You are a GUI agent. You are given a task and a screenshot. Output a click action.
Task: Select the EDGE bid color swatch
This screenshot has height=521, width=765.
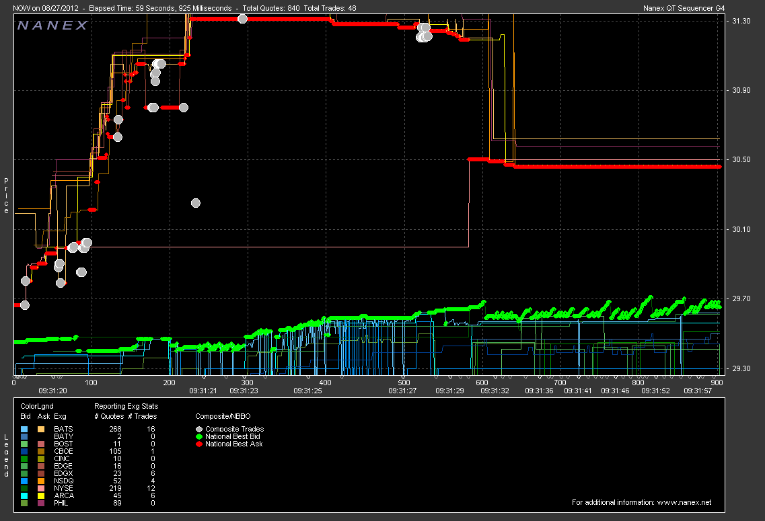tap(24, 467)
